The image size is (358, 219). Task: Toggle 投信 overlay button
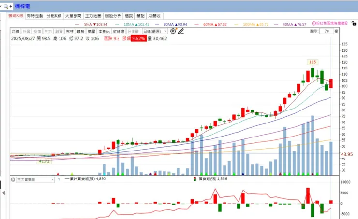click(37, 31)
